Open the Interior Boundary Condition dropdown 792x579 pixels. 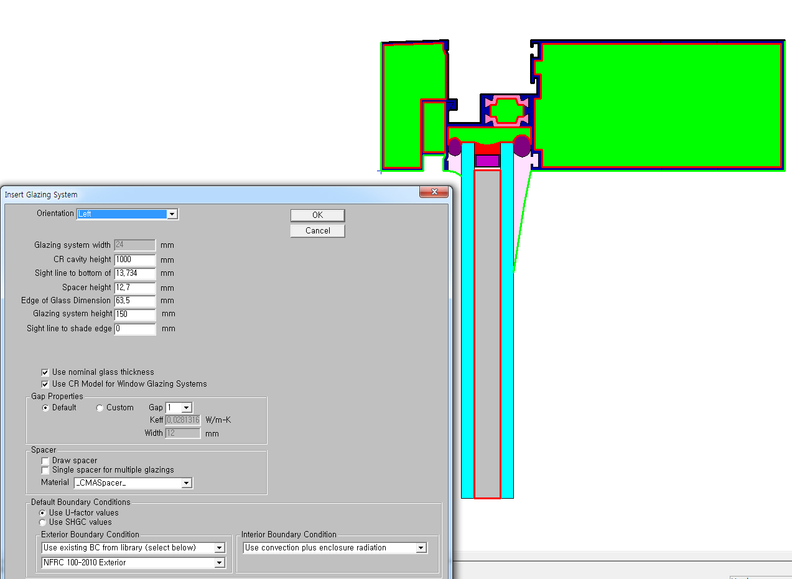[421, 548]
